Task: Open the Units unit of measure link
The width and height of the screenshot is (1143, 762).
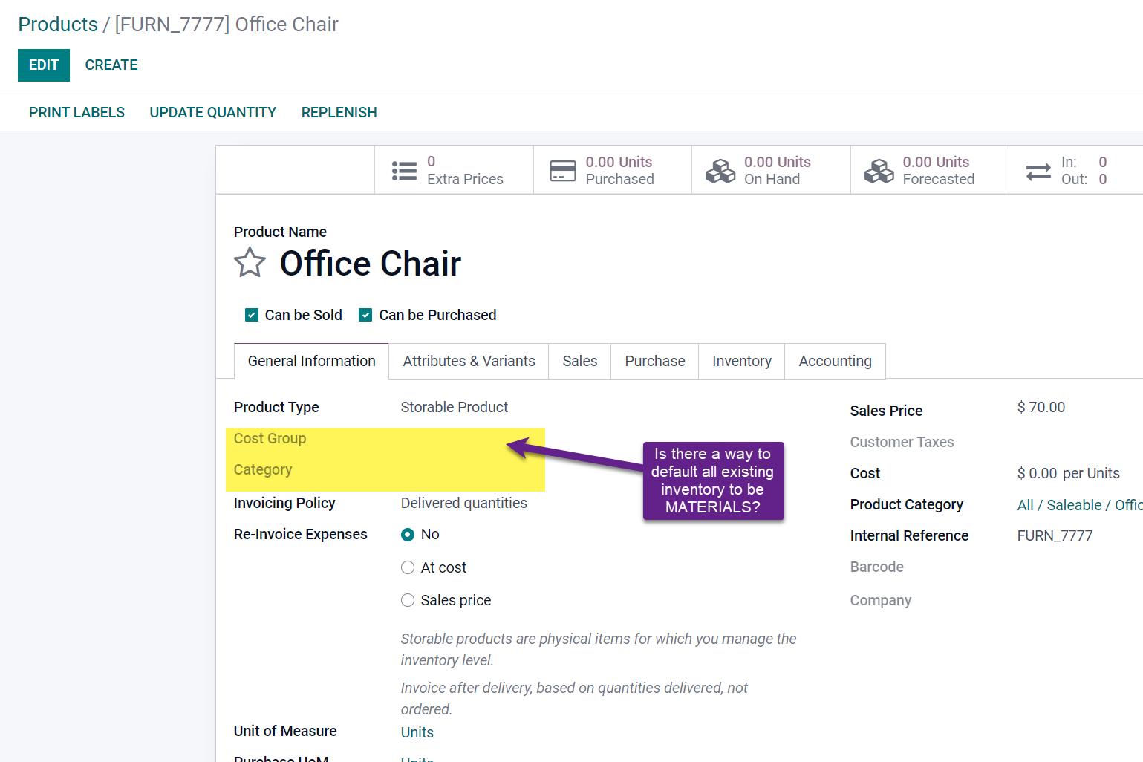Action: (x=417, y=732)
